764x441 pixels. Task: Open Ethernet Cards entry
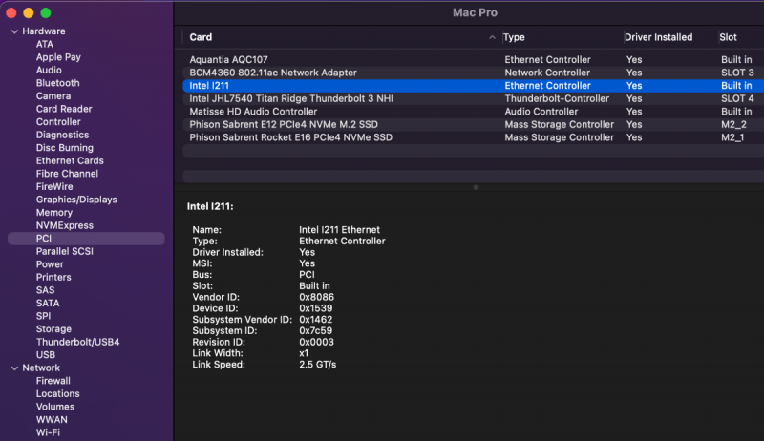coord(70,160)
